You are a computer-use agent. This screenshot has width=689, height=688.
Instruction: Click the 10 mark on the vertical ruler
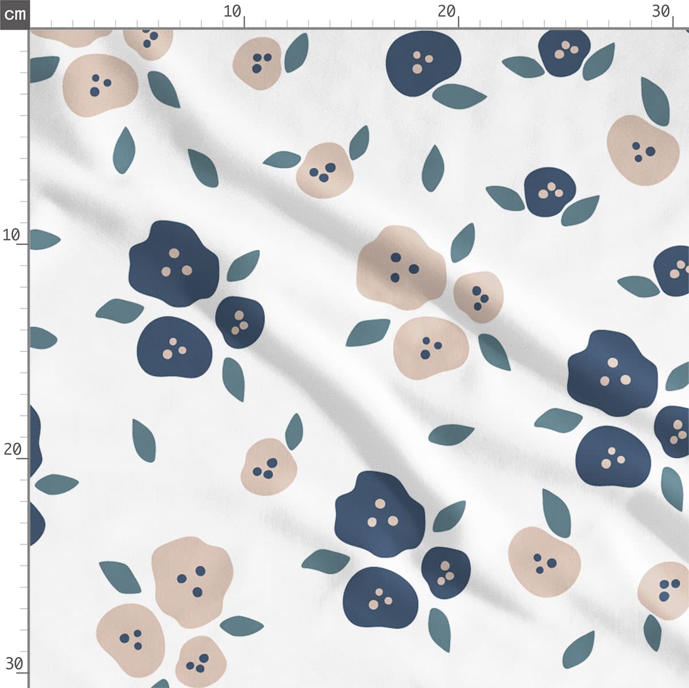point(12,235)
